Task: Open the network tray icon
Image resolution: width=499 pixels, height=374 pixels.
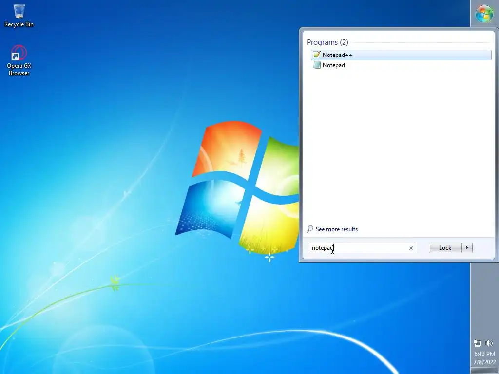Action: point(478,343)
